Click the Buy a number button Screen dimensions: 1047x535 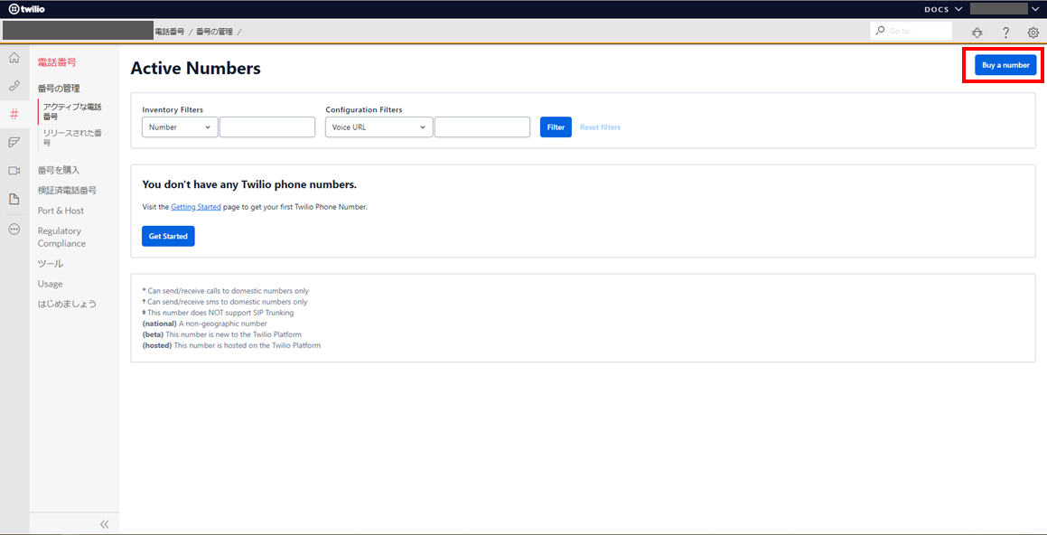point(1005,65)
